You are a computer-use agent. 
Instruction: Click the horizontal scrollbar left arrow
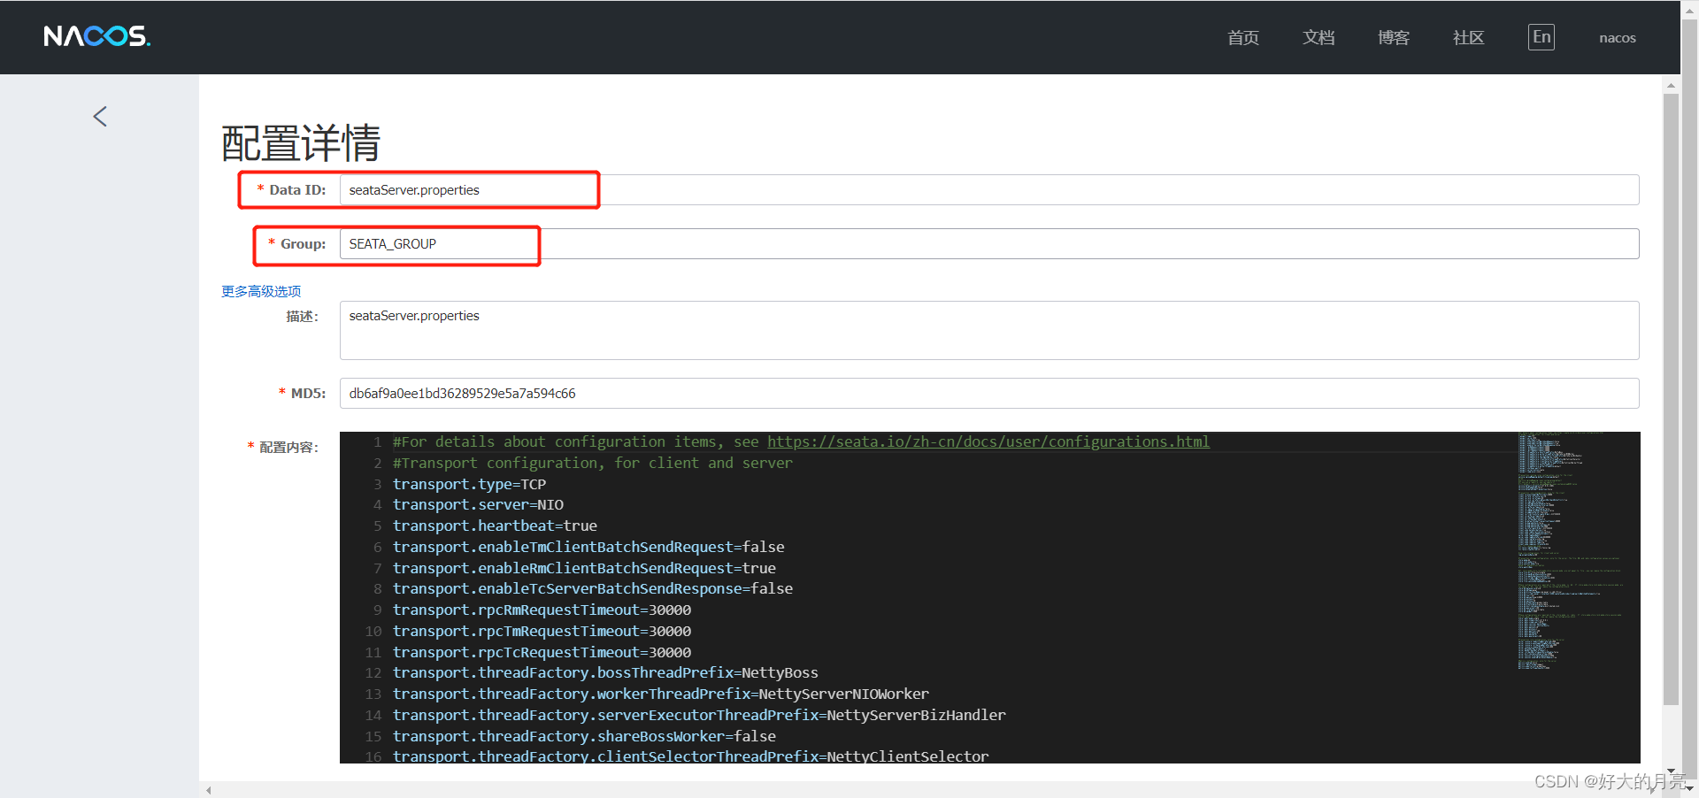(x=209, y=790)
